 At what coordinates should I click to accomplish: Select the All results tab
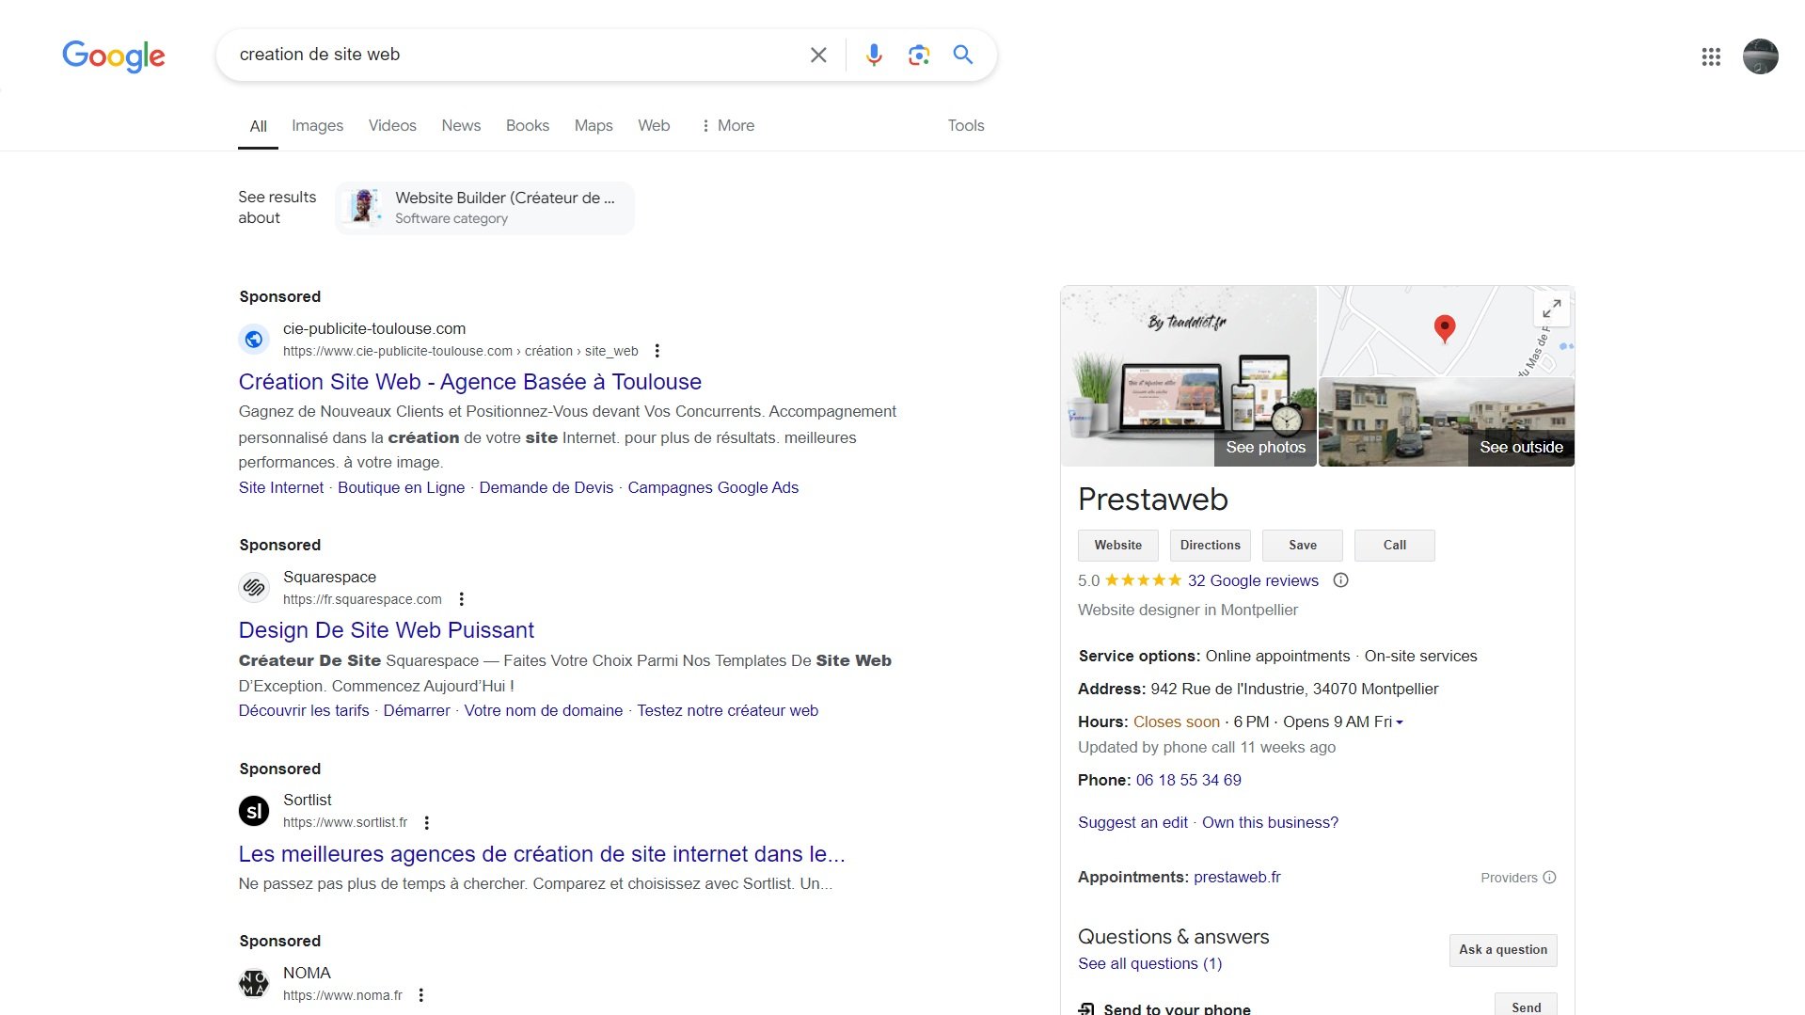258,127
